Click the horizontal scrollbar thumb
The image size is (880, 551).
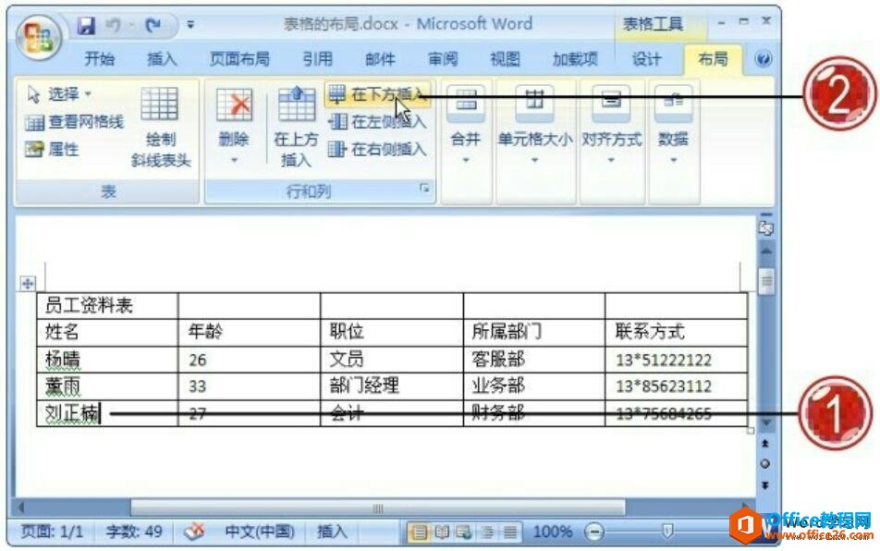pos(378,508)
